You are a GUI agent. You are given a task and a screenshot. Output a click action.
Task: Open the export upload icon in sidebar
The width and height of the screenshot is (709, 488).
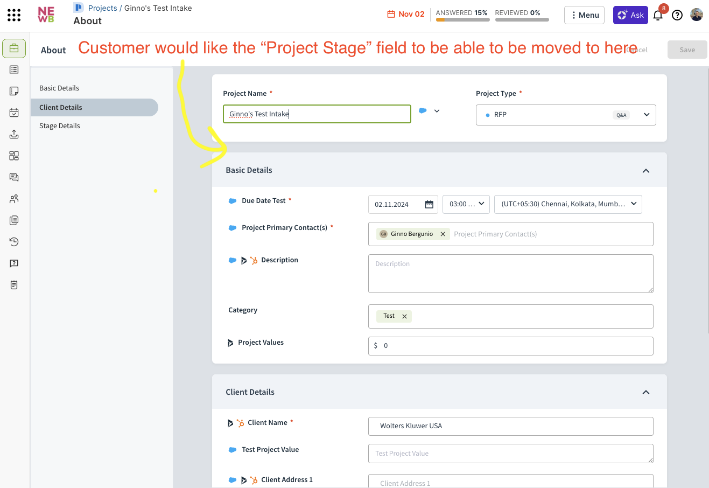(x=14, y=134)
